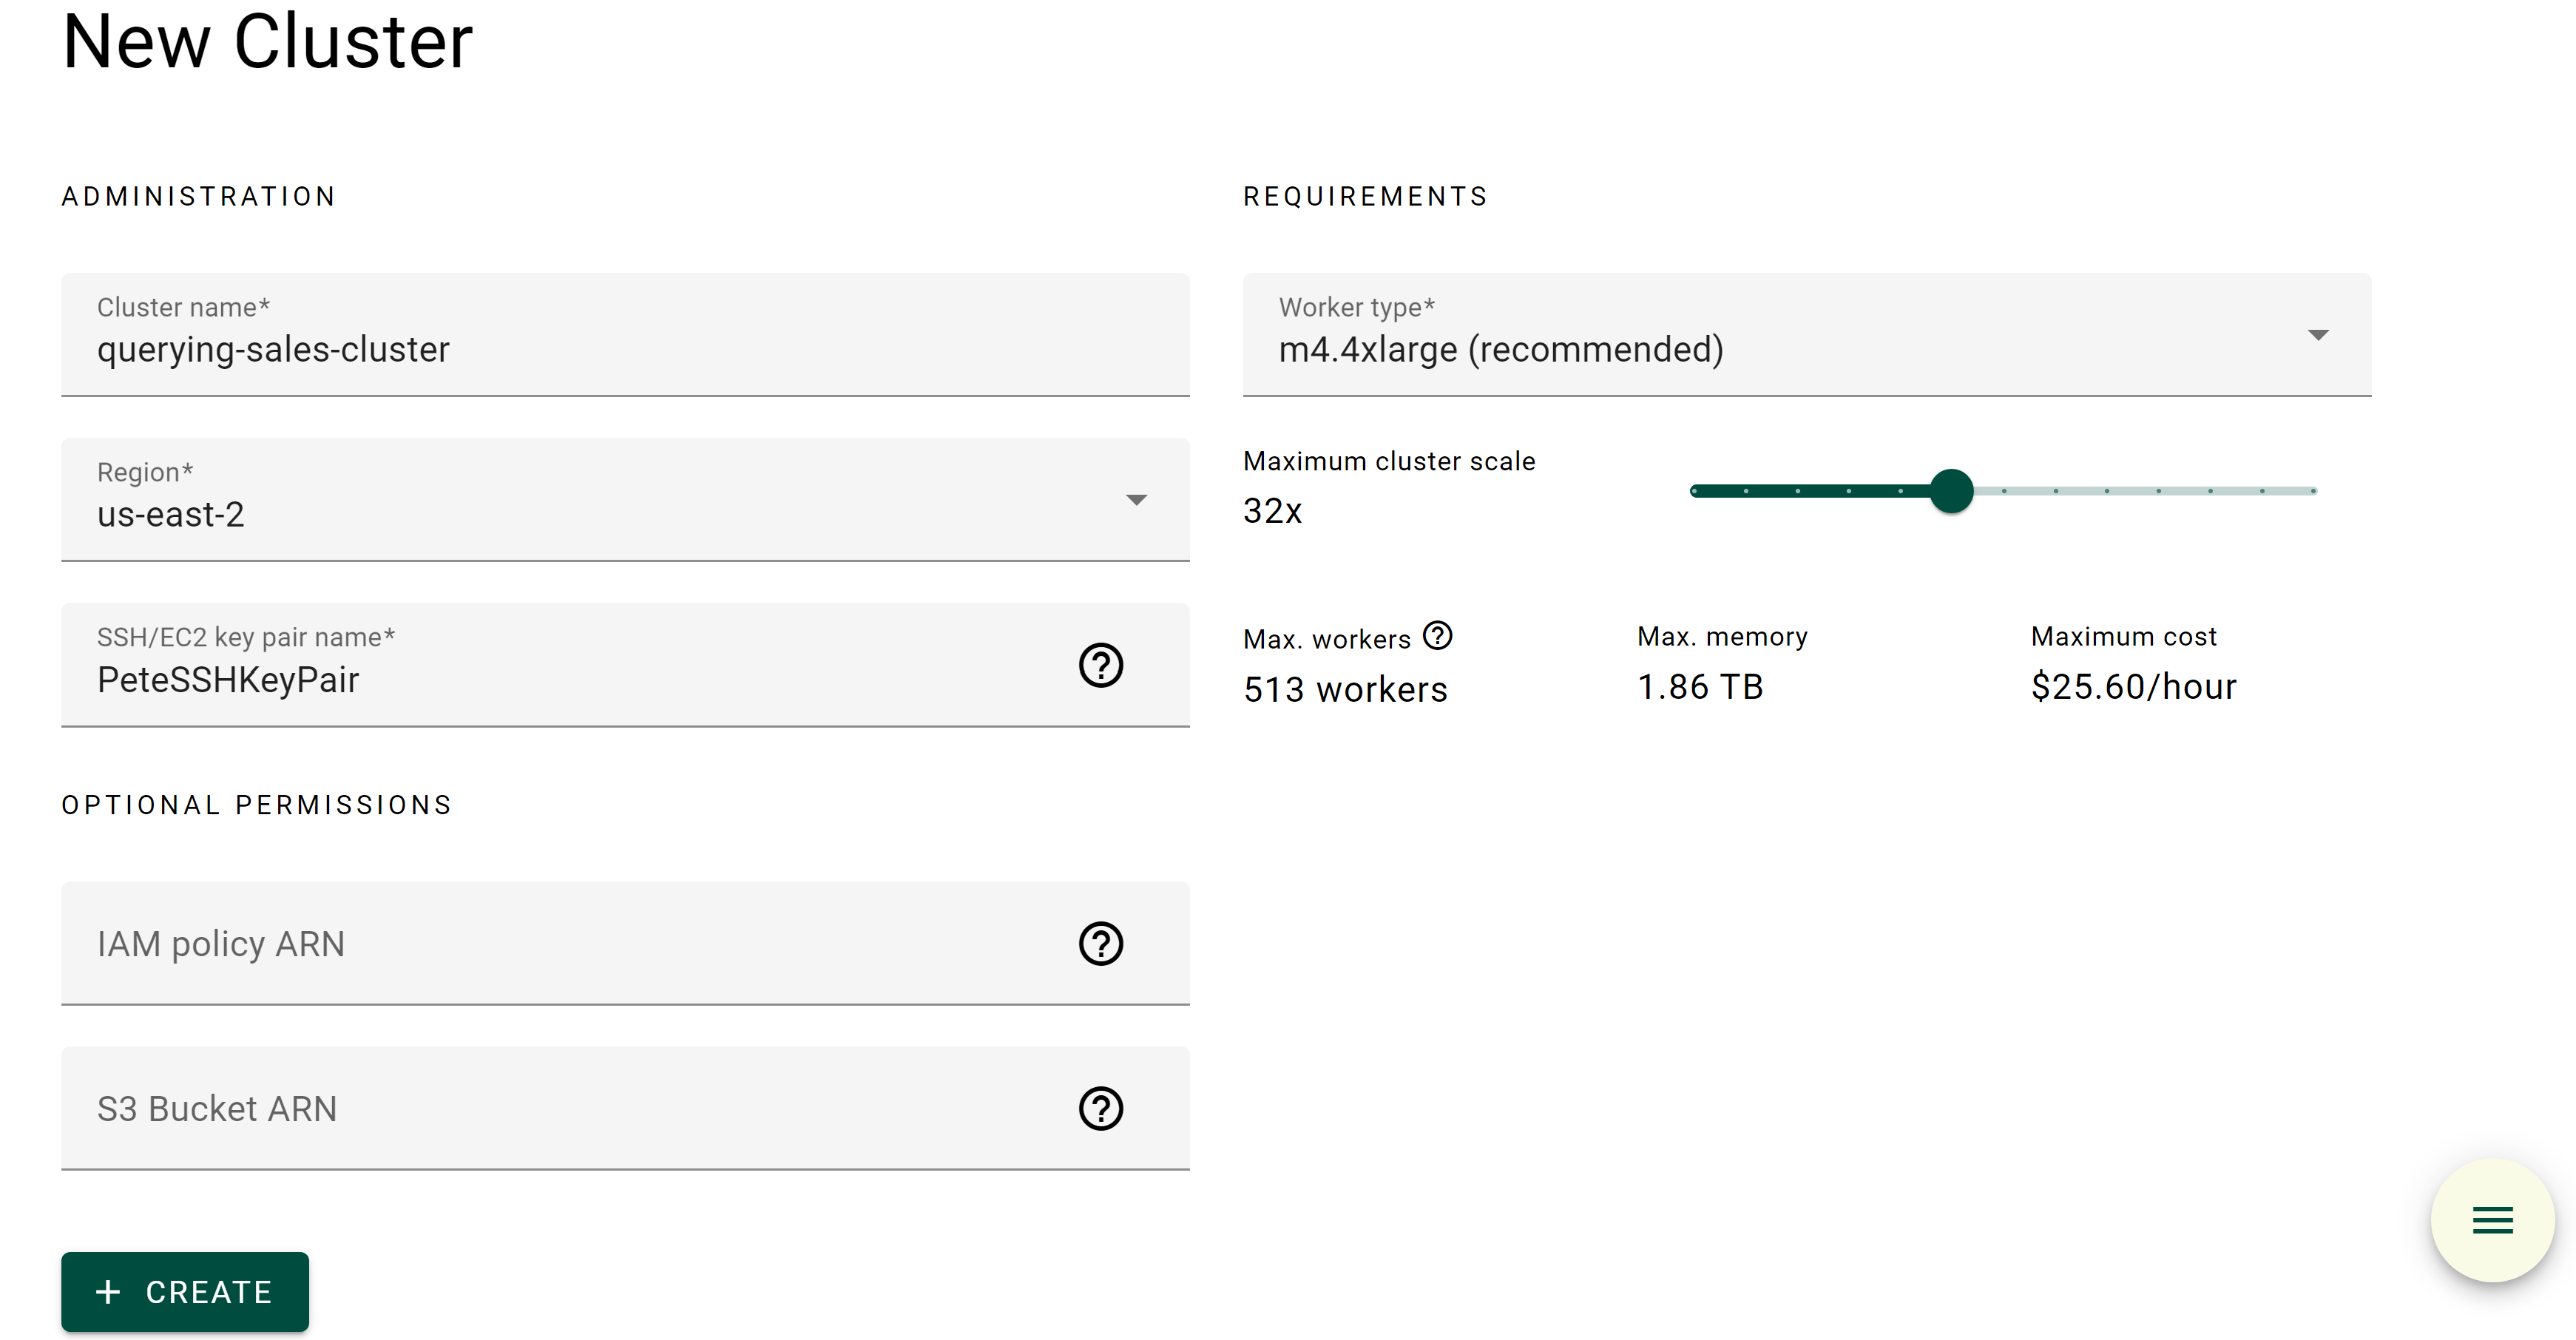Click the S3 Bucket ARN input
The image size is (2576, 1340).
560,1109
